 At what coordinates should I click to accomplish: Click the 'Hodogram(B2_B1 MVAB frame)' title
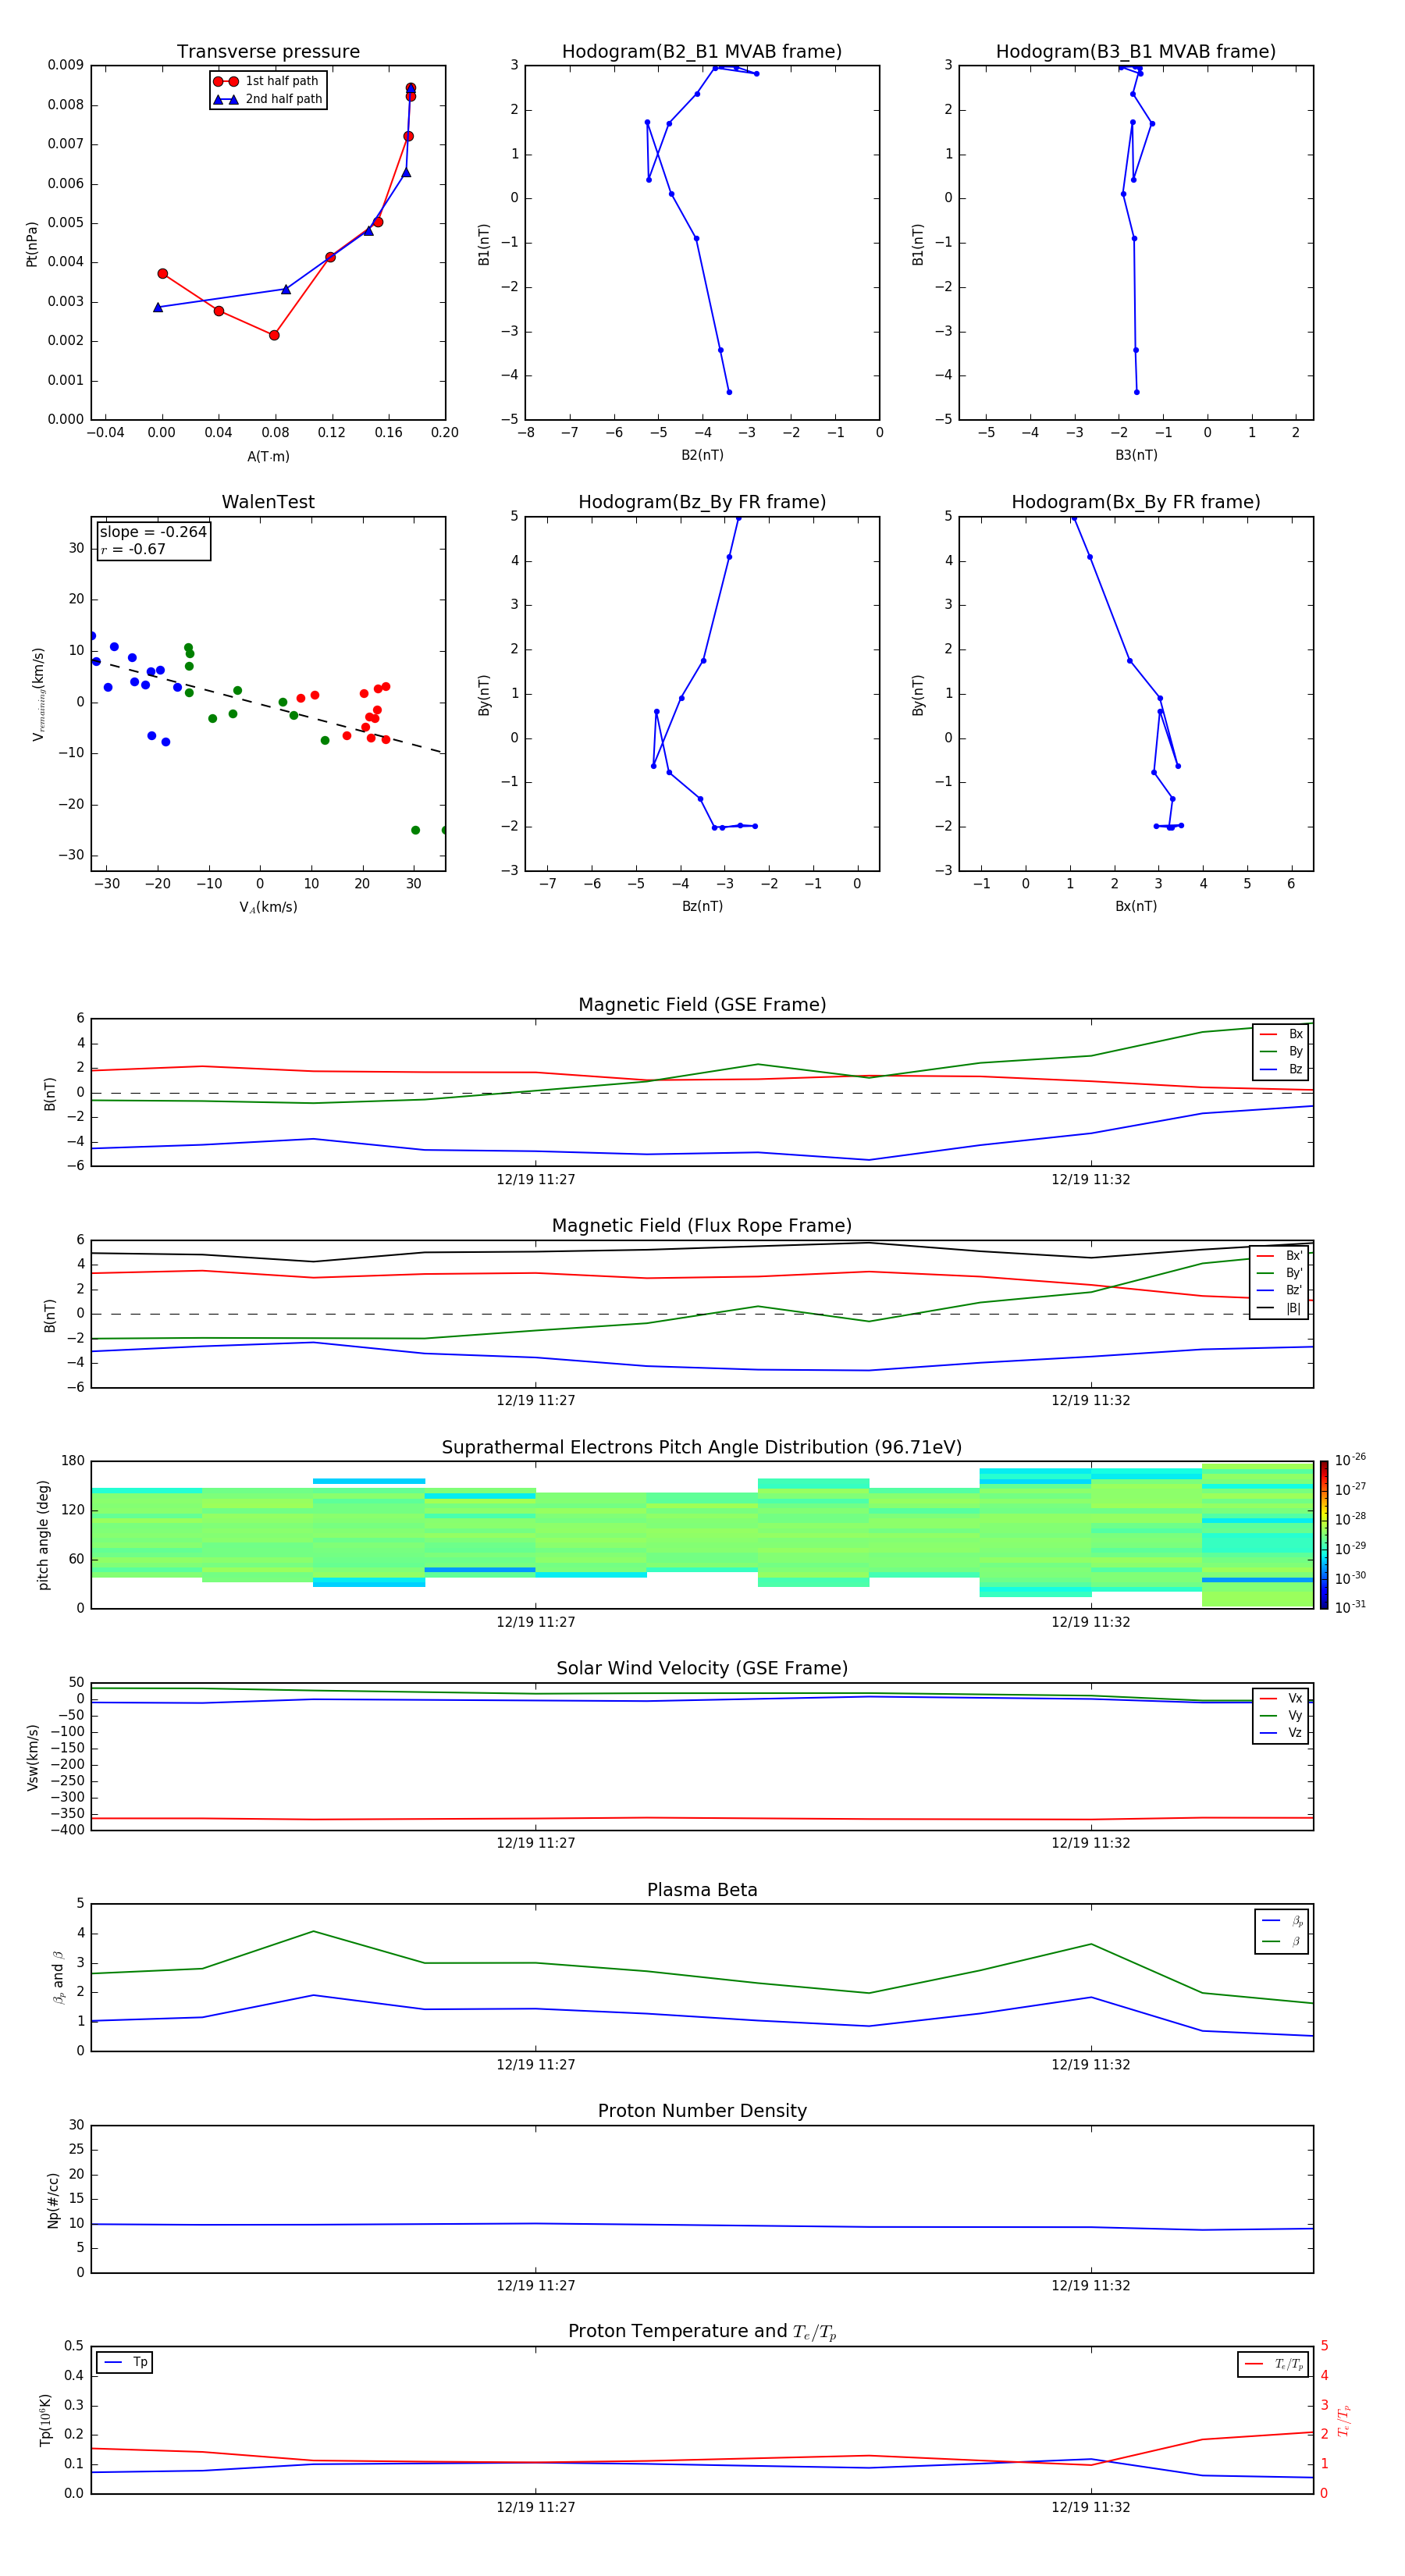pyautogui.click(x=702, y=52)
